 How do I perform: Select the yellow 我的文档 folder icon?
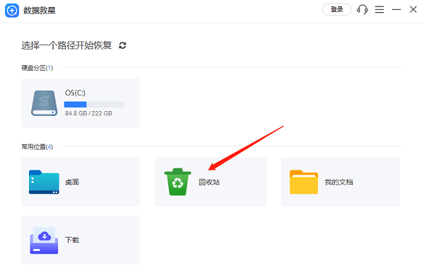pos(304,182)
